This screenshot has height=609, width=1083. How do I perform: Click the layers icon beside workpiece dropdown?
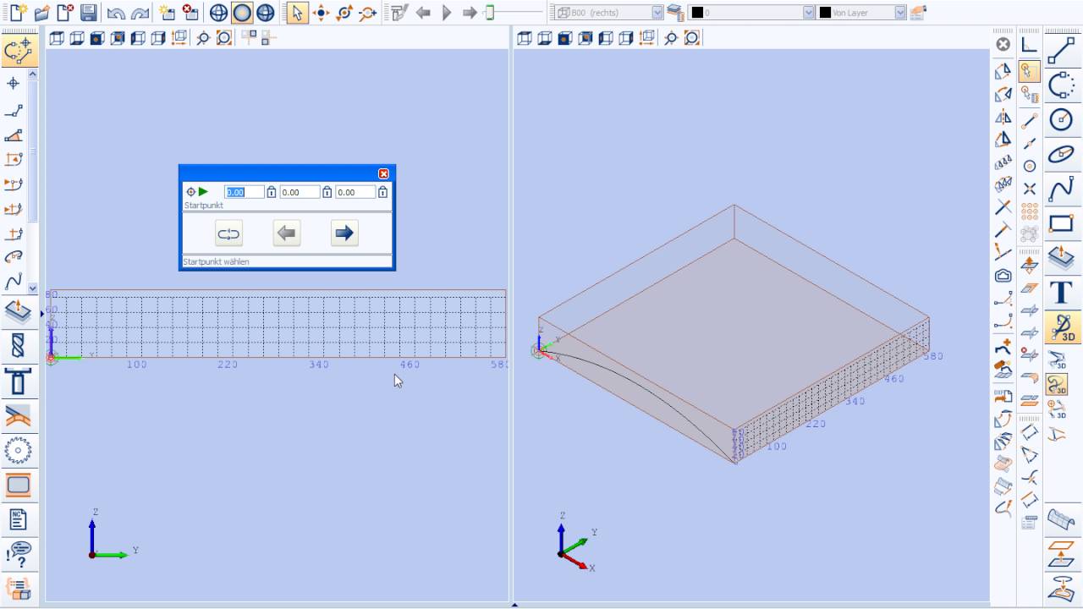(x=675, y=13)
